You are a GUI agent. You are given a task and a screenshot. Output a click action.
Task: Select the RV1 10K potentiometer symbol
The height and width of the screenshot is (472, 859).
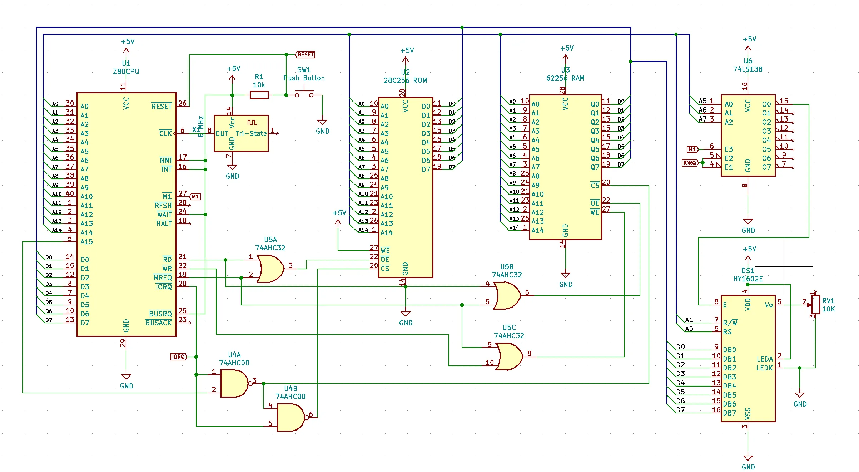(x=815, y=305)
